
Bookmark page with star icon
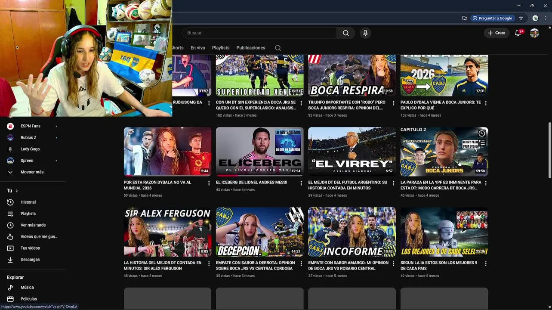[521, 18]
